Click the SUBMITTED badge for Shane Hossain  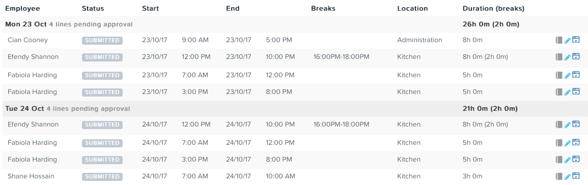[x=102, y=176]
